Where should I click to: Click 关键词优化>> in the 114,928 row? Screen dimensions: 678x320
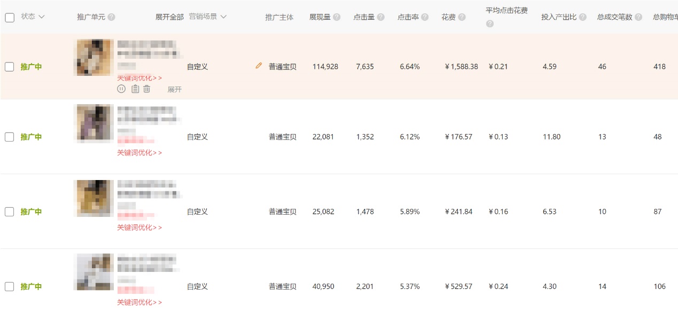139,78
